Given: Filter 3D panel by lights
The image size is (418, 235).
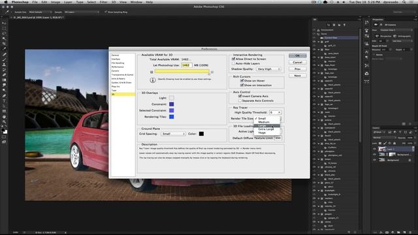Looking at the screenshot, I should click(x=344, y=25).
